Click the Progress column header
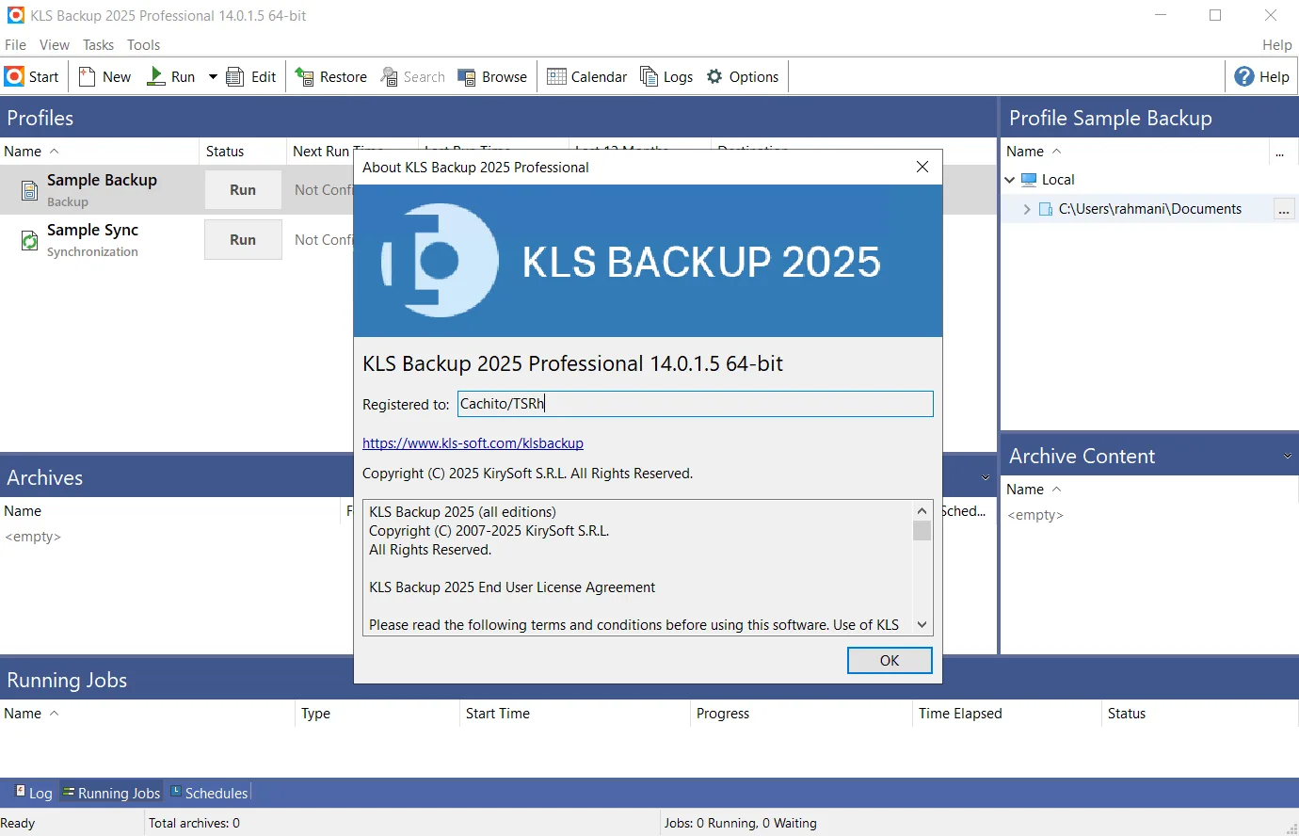The width and height of the screenshot is (1299, 836). pos(801,713)
